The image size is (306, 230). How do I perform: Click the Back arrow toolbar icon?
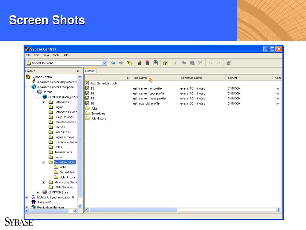(113, 63)
